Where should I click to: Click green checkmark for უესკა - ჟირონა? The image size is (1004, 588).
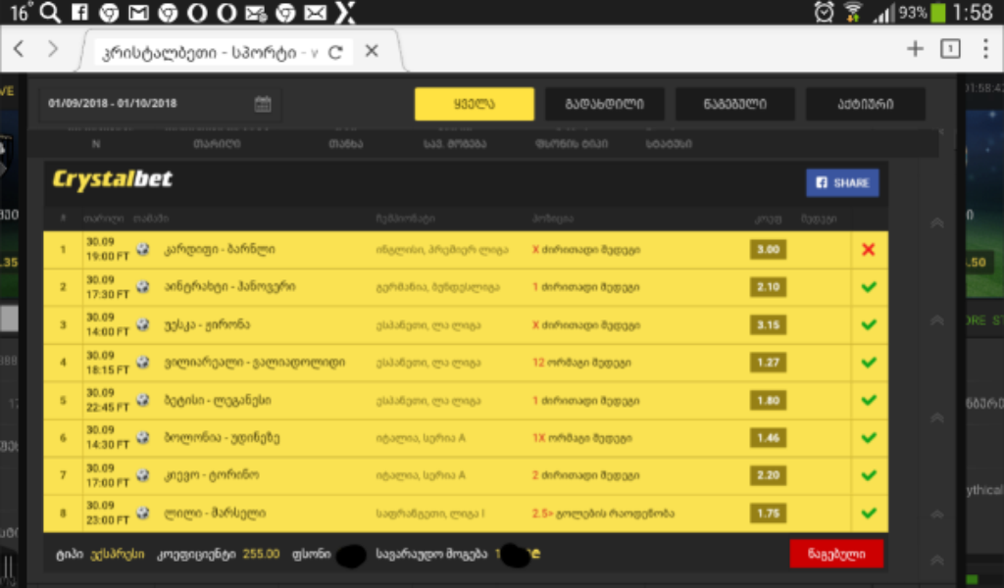(869, 324)
